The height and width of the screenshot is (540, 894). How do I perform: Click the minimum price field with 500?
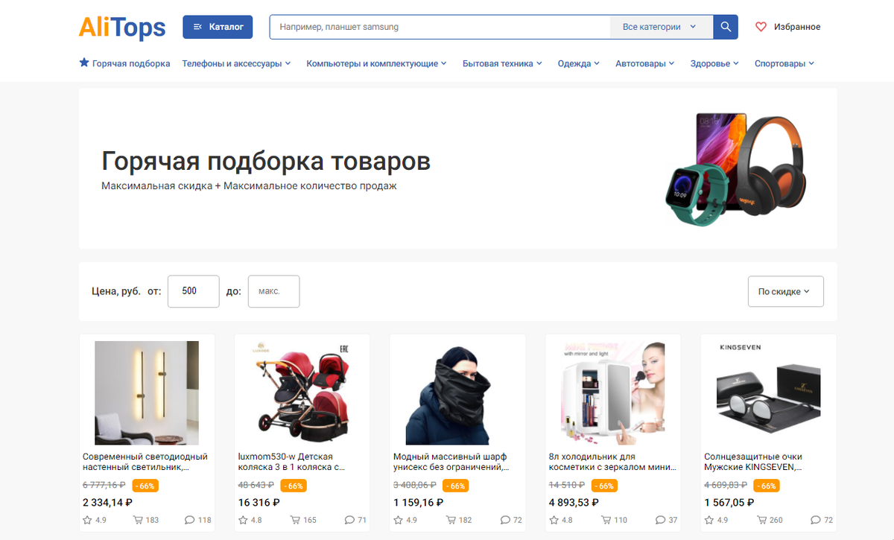tap(194, 291)
